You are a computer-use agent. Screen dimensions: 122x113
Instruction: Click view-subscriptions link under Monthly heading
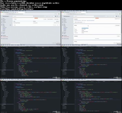coord(90,21)
